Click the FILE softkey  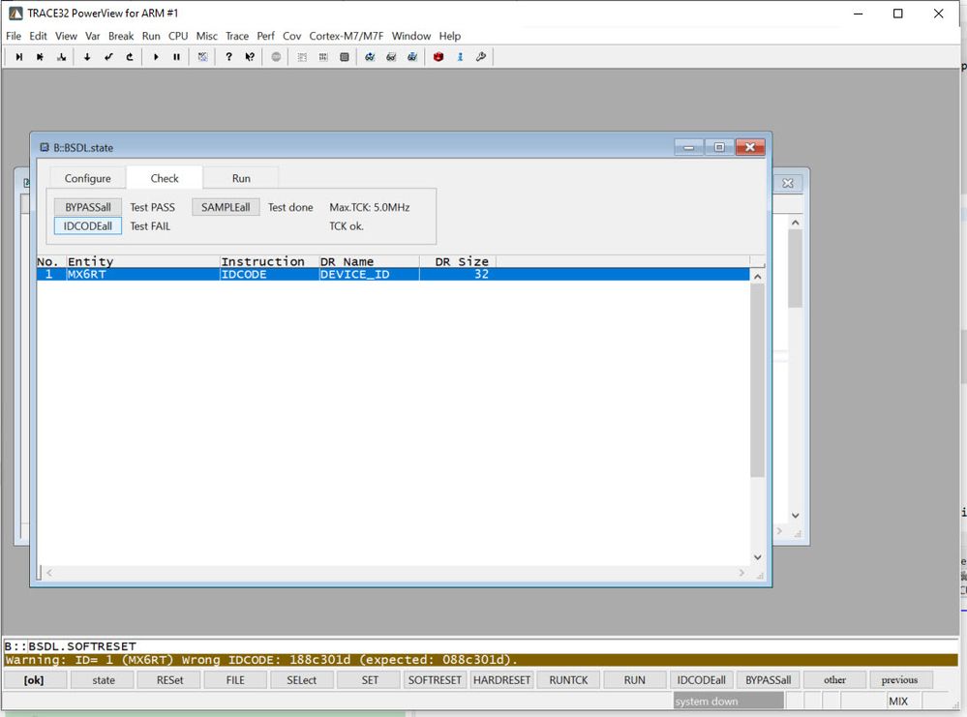[x=235, y=680]
